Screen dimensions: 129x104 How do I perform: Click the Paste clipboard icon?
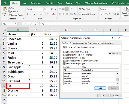point(5,10)
